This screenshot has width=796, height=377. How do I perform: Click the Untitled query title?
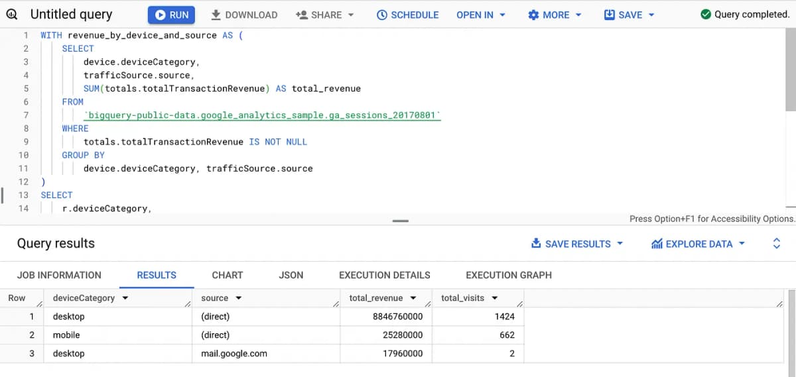click(71, 15)
